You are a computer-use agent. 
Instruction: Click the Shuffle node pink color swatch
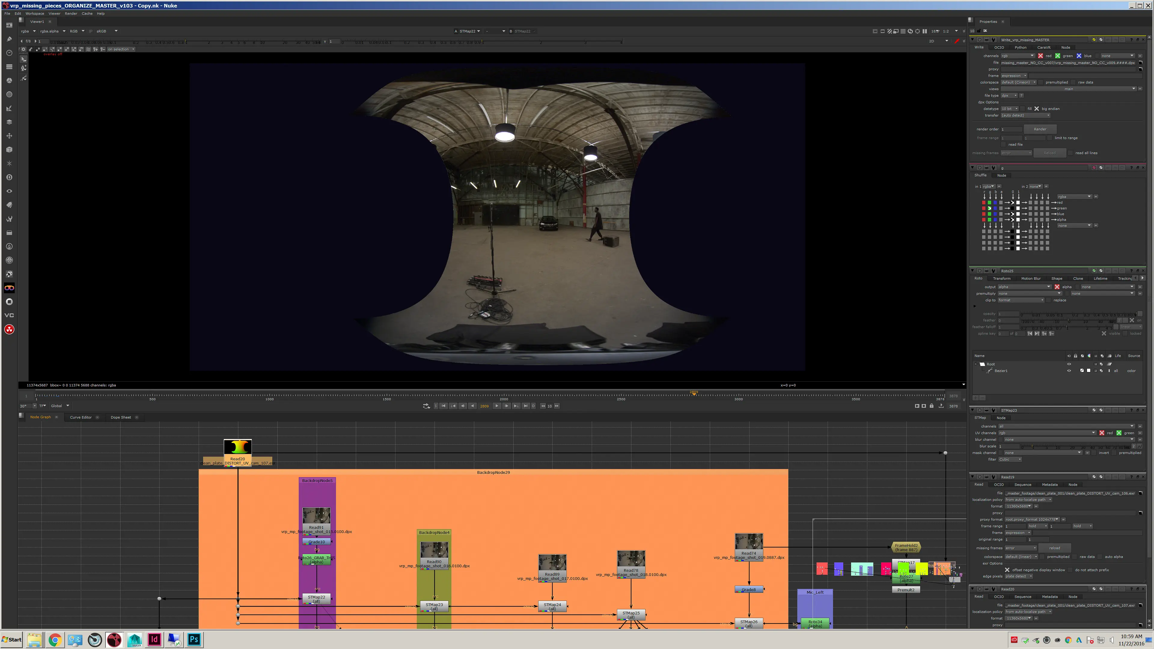pyautogui.click(x=1094, y=168)
